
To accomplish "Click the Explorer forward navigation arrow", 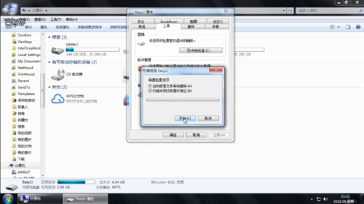I will click(x=13, y=10).
